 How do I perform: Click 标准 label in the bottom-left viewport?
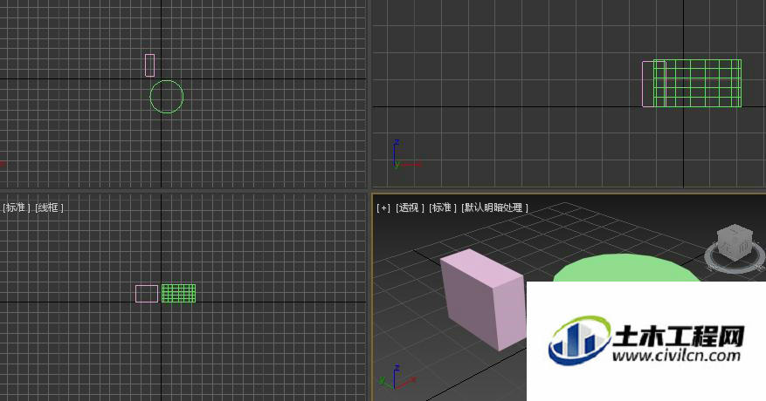coord(16,207)
